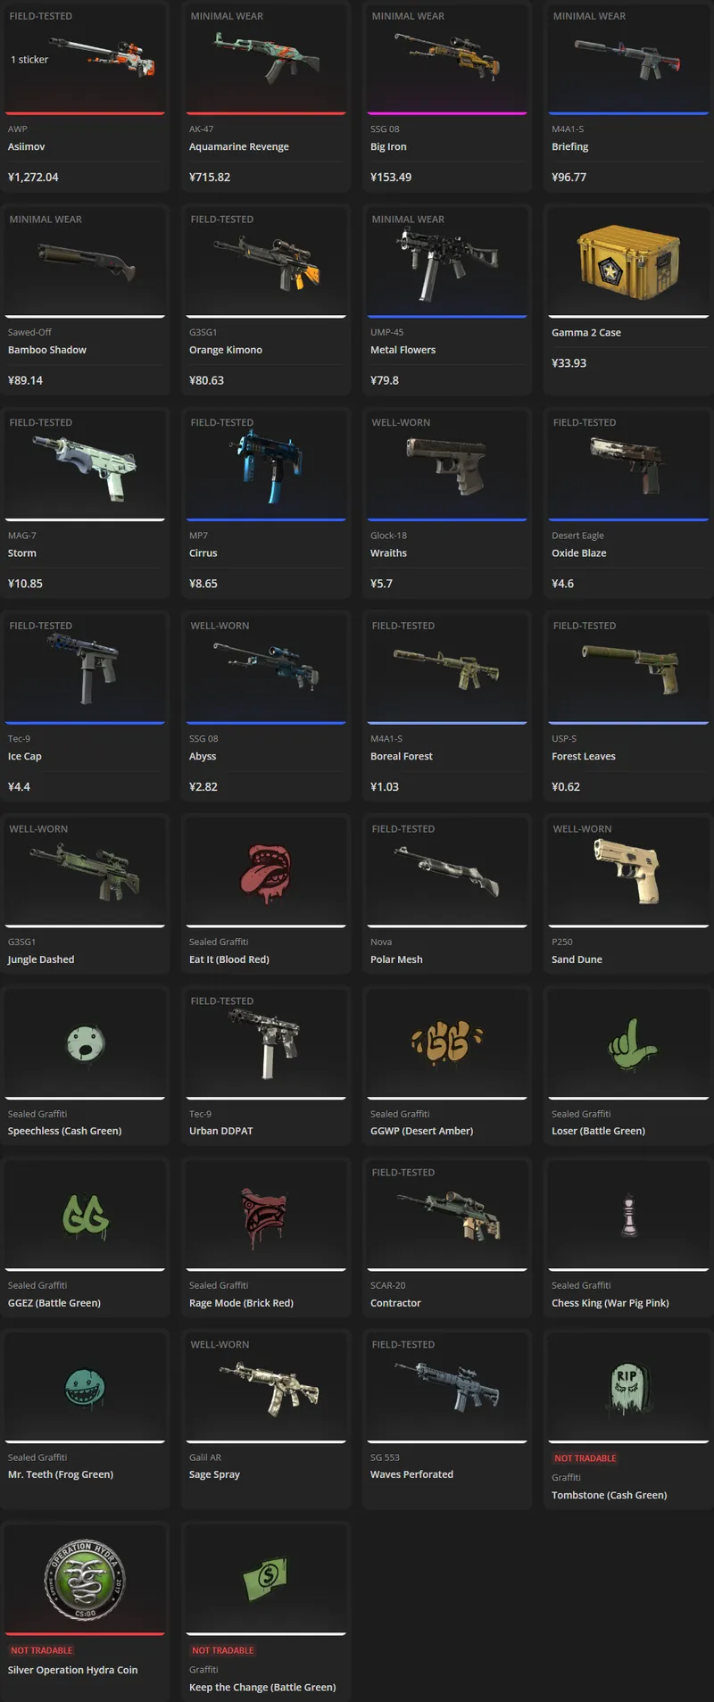Open the Silver Operation Hydra Coin
The width and height of the screenshot is (714, 1702).
click(85, 1580)
